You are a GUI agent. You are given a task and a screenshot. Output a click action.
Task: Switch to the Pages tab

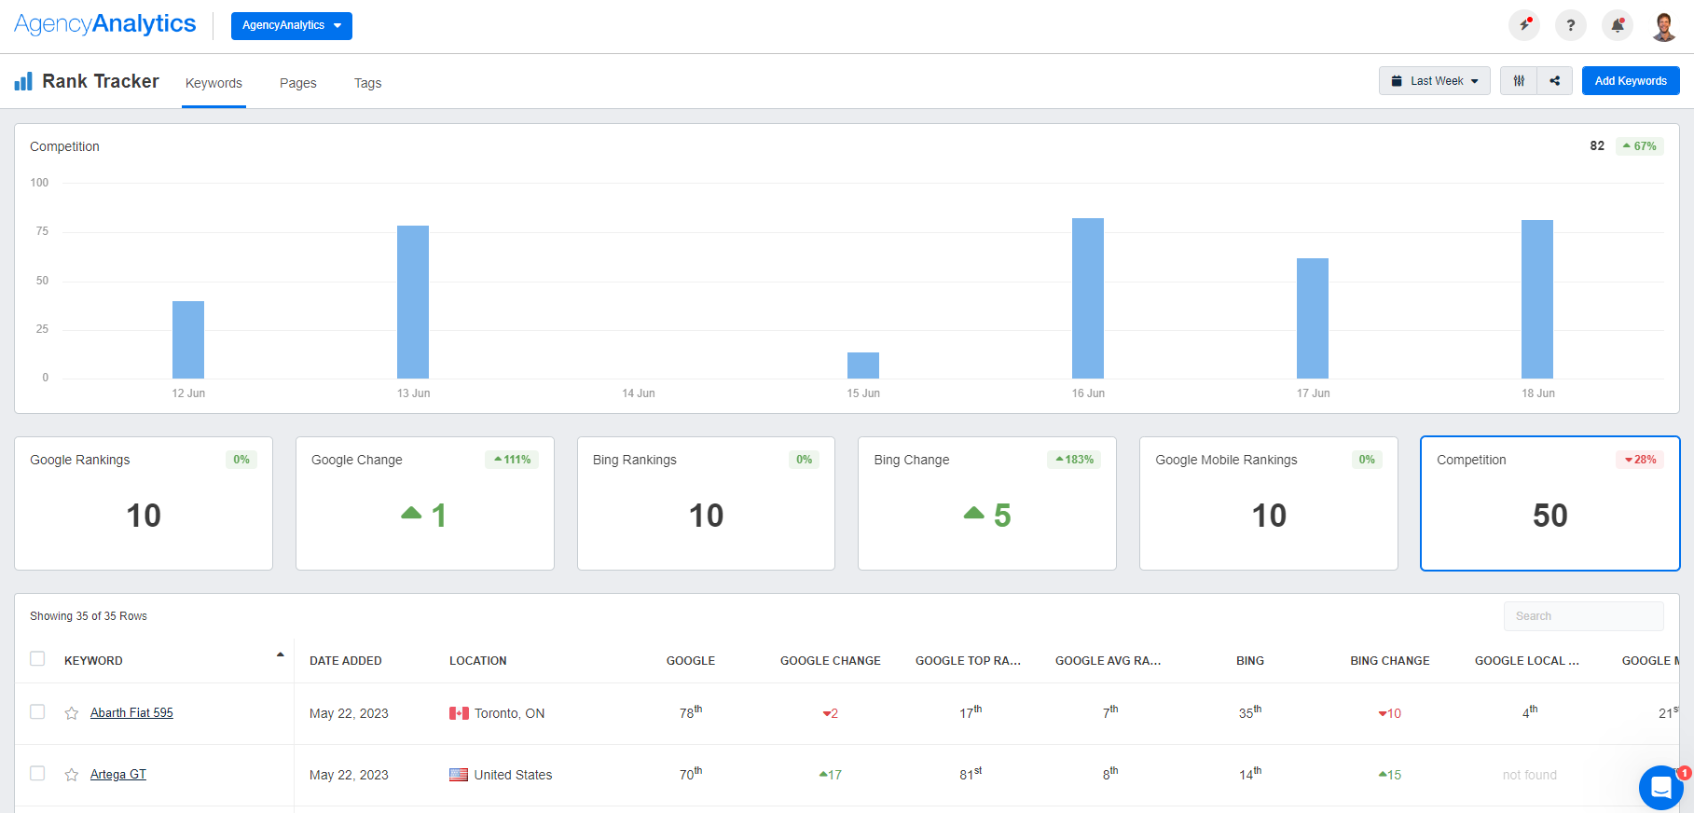297,83
